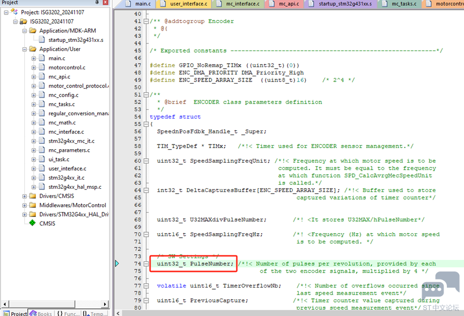Click the green CMSIS component diamond icon

(x=33, y=223)
